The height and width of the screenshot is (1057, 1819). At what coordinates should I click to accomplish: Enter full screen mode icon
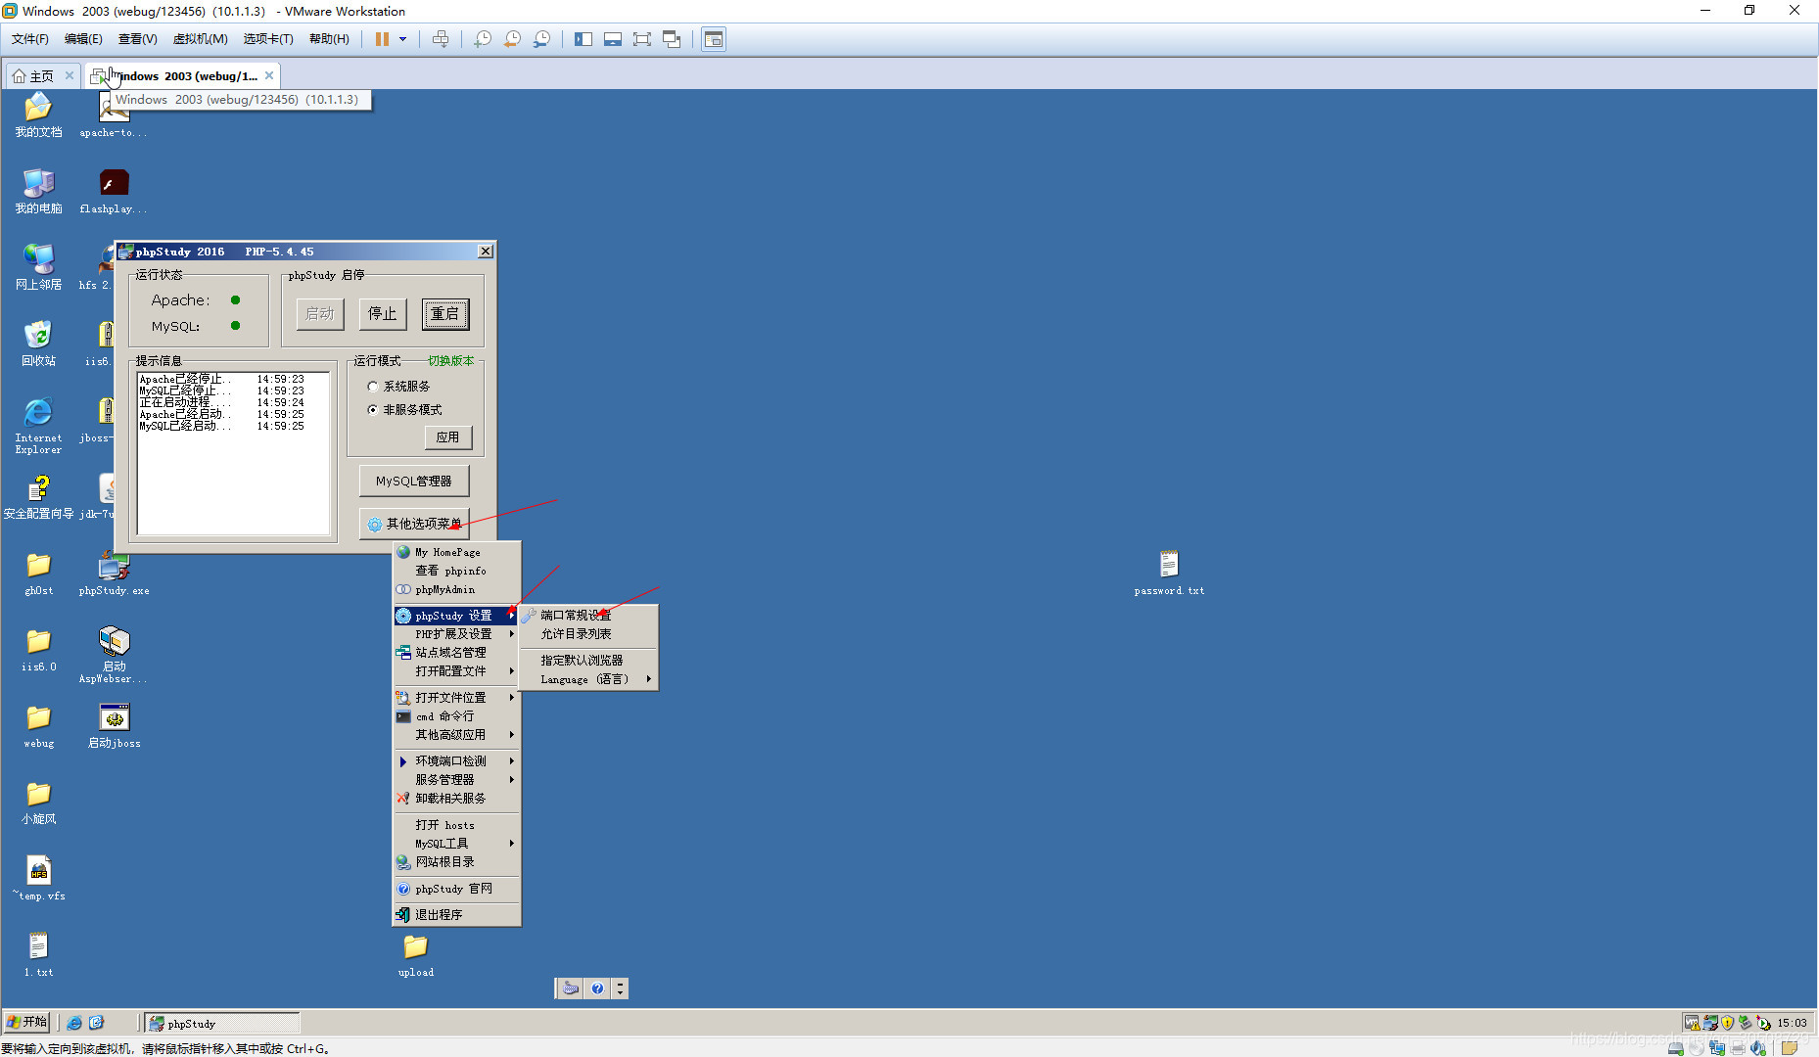[x=642, y=39]
